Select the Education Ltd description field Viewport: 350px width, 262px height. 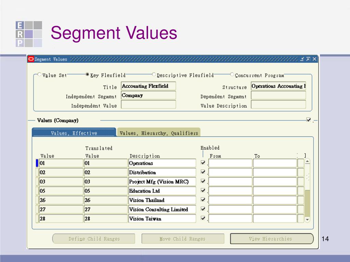point(162,191)
